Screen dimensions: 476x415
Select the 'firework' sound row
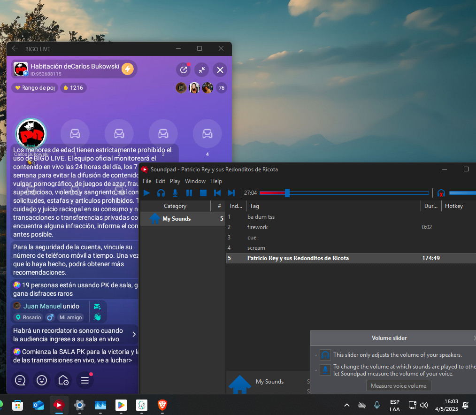point(351,227)
